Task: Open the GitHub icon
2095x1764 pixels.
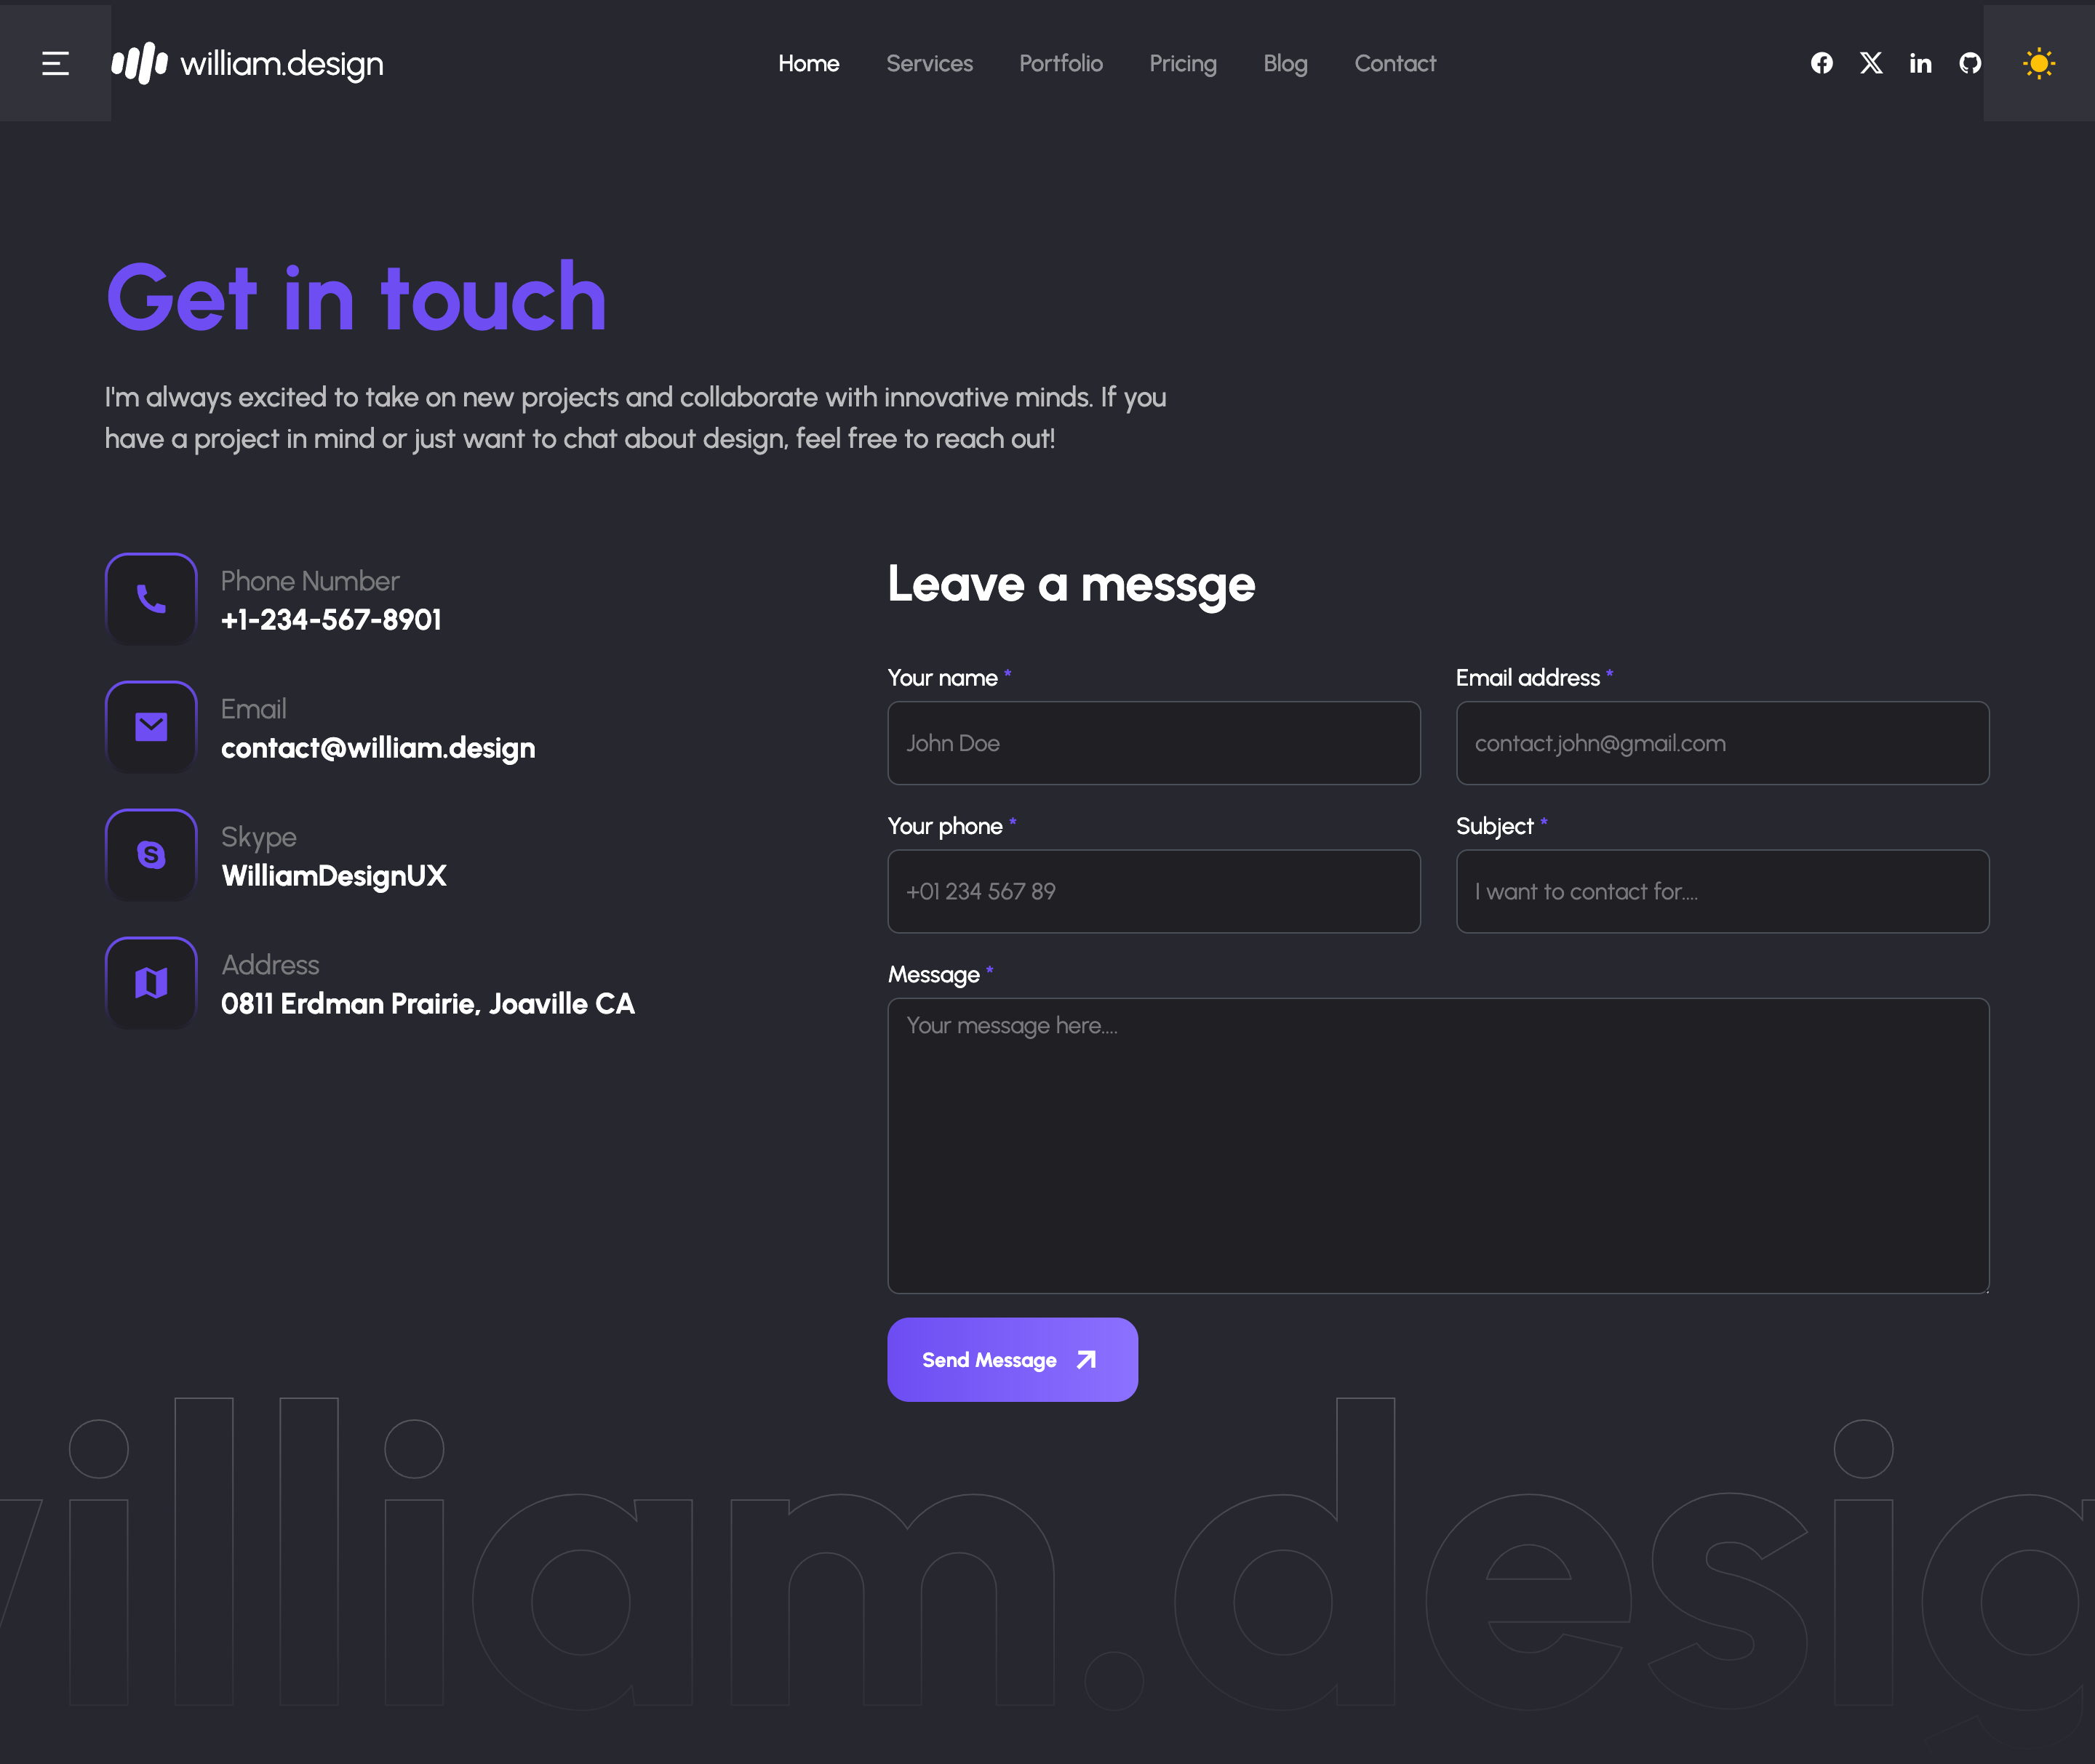Action: pyautogui.click(x=1969, y=63)
